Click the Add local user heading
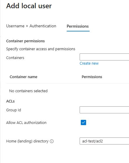Screen dimensions: 129x163 [x=29, y=6]
